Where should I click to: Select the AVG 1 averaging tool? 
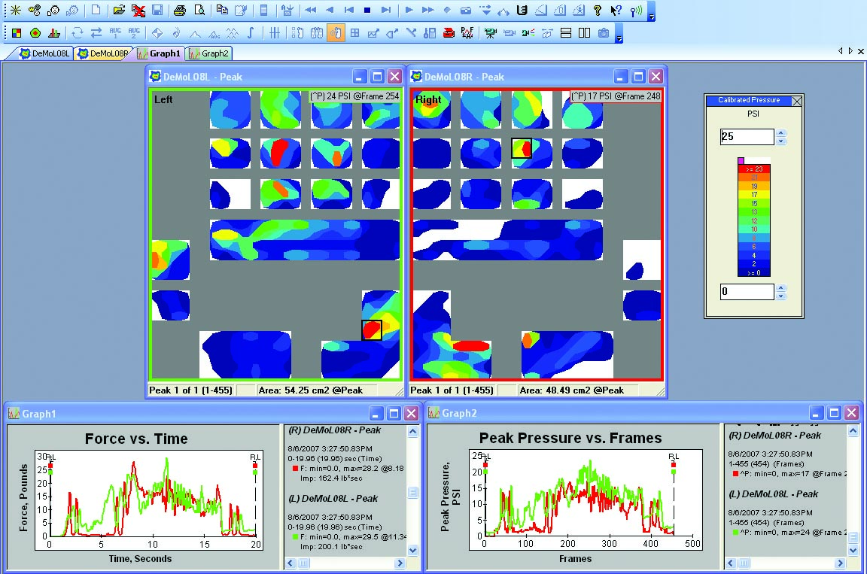click(x=116, y=32)
